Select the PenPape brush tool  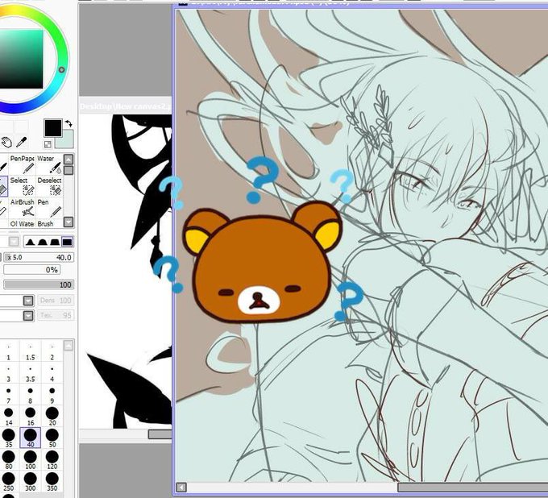22,164
